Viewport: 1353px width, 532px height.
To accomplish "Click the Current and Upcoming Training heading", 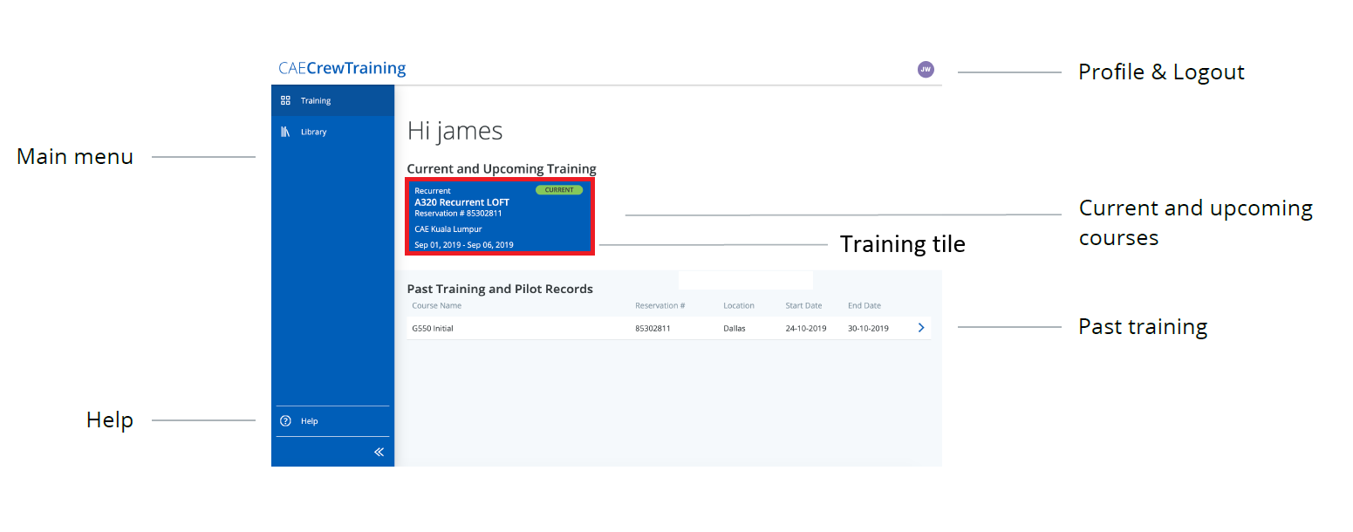I will click(x=502, y=169).
